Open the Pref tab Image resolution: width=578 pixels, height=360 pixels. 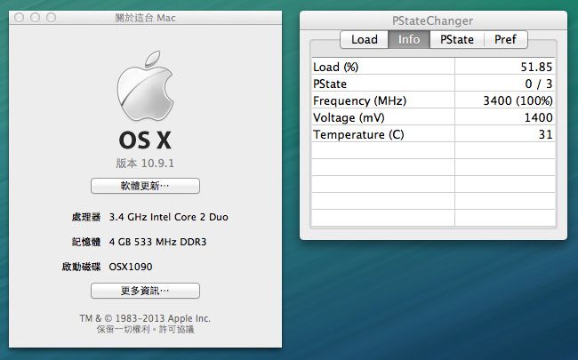pos(505,39)
